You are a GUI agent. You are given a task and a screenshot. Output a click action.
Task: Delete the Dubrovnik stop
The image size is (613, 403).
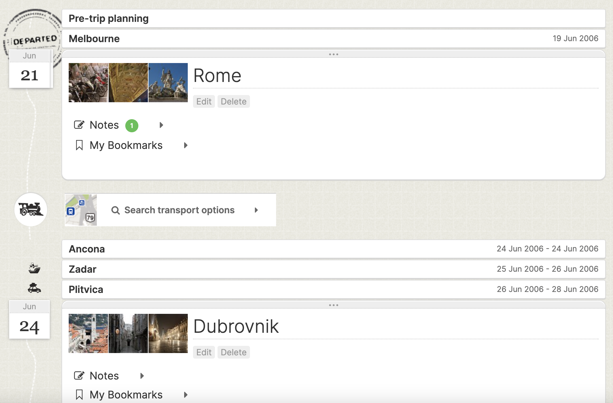point(233,352)
